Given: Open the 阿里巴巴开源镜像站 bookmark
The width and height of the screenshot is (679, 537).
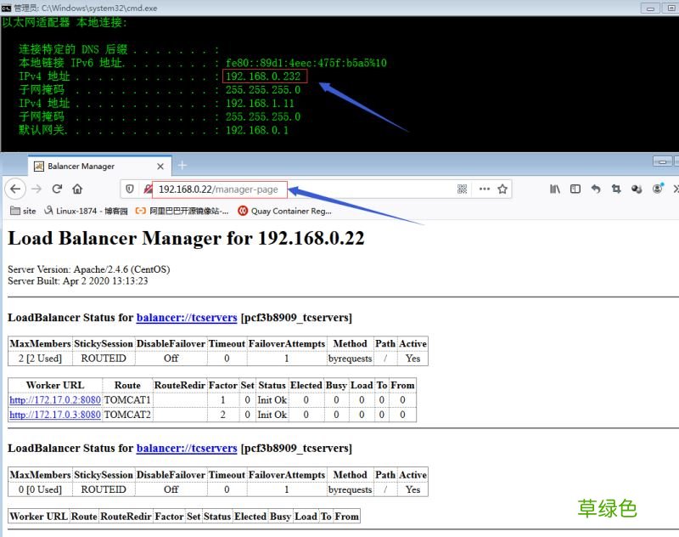Looking at the screenshot, I should (x=182, y=211).
